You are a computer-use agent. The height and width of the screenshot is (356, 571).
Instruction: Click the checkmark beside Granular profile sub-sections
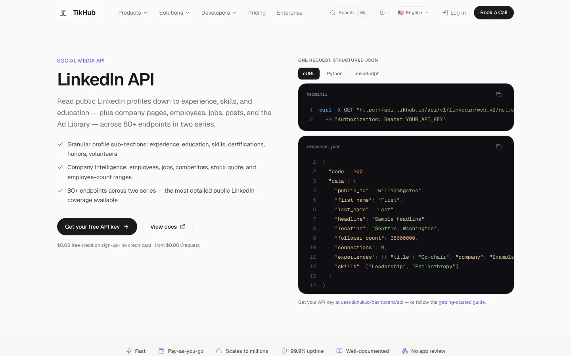pyautogui.click(x=60, y=144)
